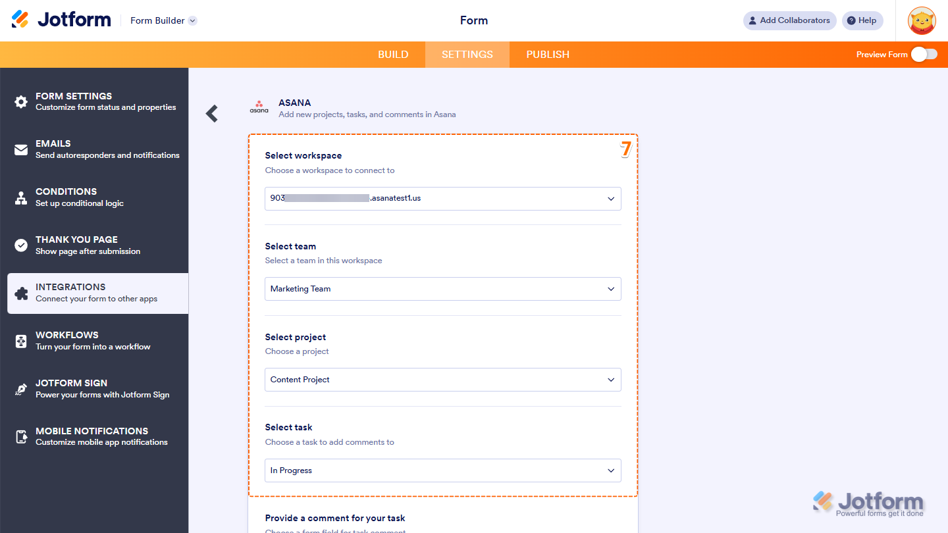Click the Integrations puzzle piece icon
Image resolution: width=948 pixels, height=533 pixels.
pos(21,292)
